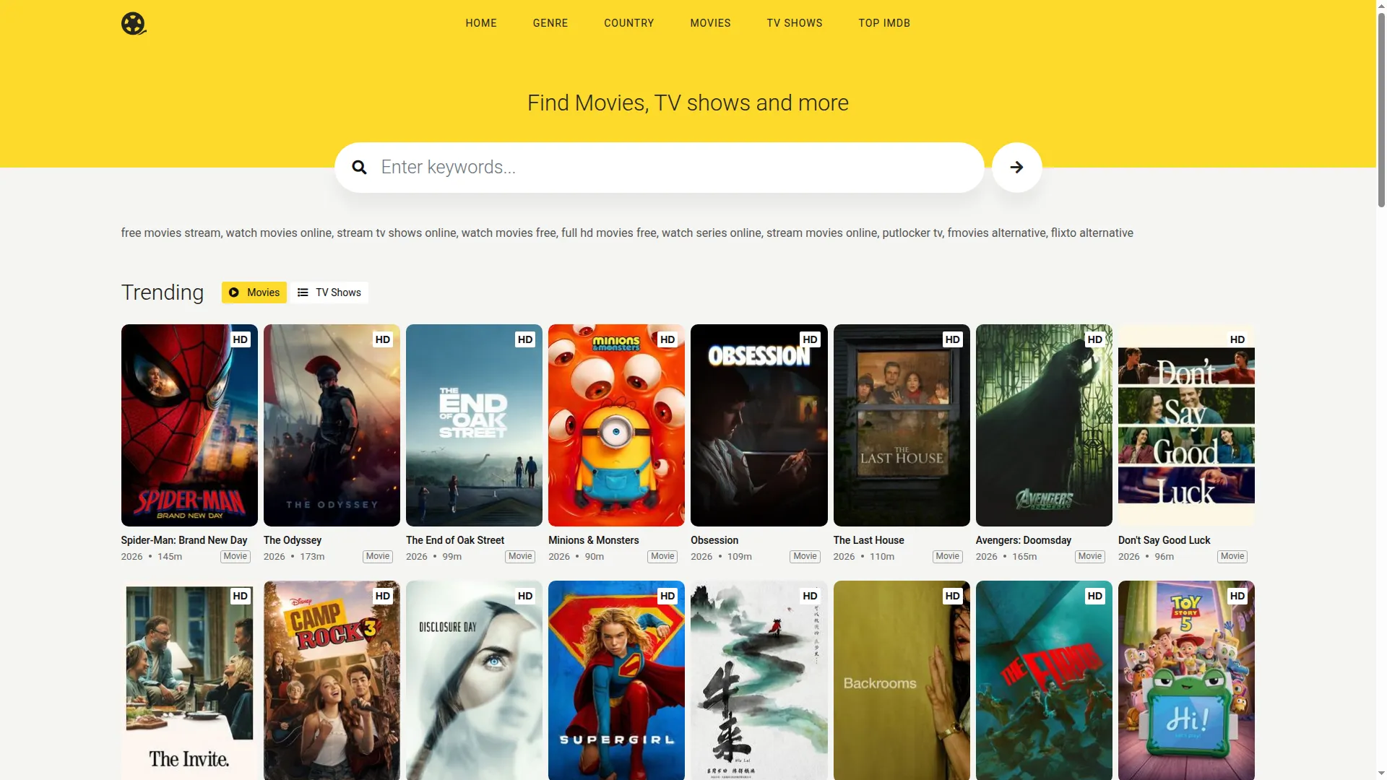Open the TOP IMDB page
The image size is (1387, 780).
pyautogui.click(x=884, y=23)
